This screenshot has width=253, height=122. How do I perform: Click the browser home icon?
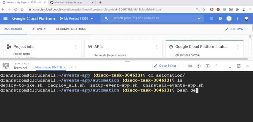22,10
